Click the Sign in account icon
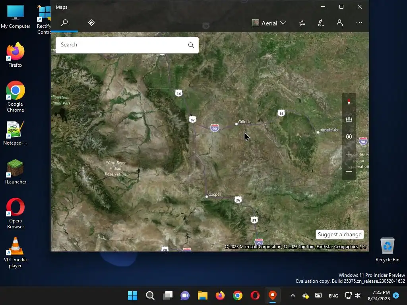Screen dimensions: 407x305 [x=340, y=23]
